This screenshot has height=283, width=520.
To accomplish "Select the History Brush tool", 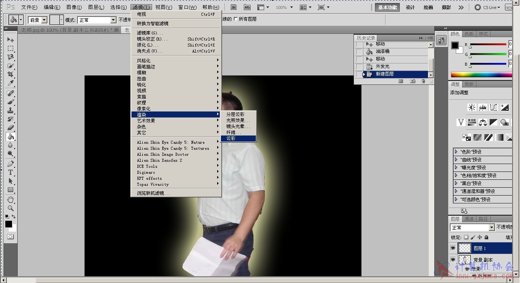I will tap(11, 119).
